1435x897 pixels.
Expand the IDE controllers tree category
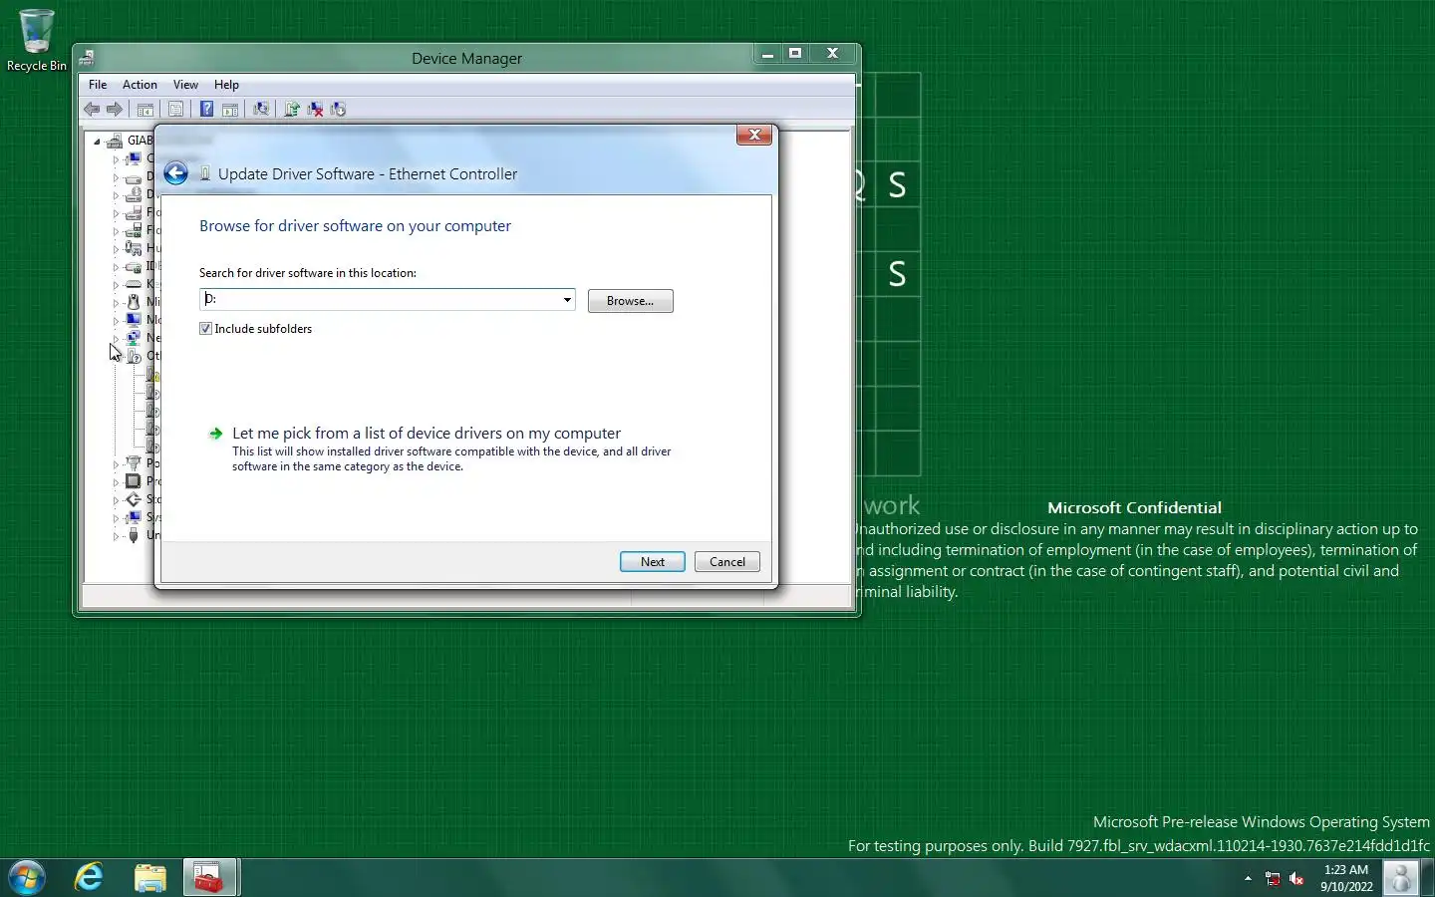tap(116, 267)
